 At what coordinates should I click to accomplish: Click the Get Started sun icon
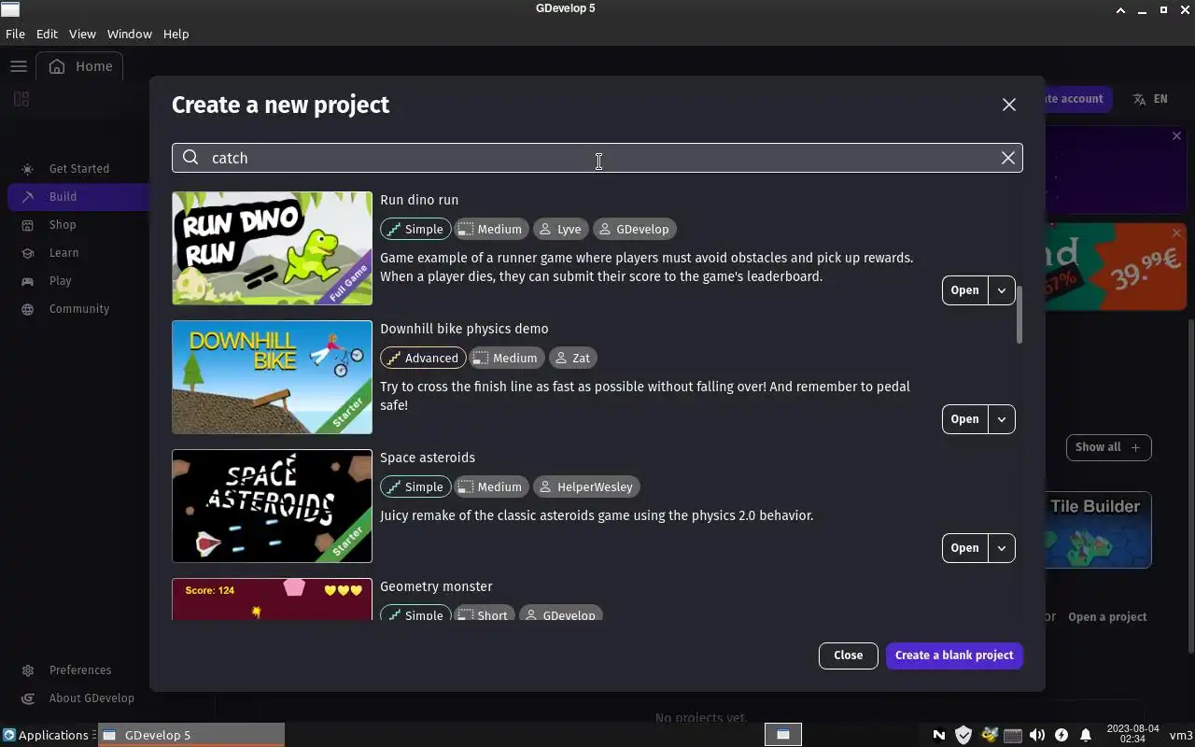(28, 169)
